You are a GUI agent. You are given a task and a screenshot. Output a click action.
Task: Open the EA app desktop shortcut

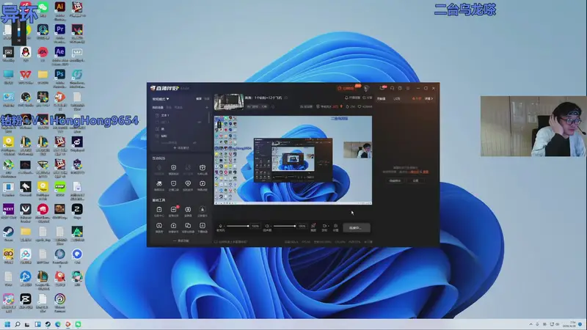(x=43, y=52)
